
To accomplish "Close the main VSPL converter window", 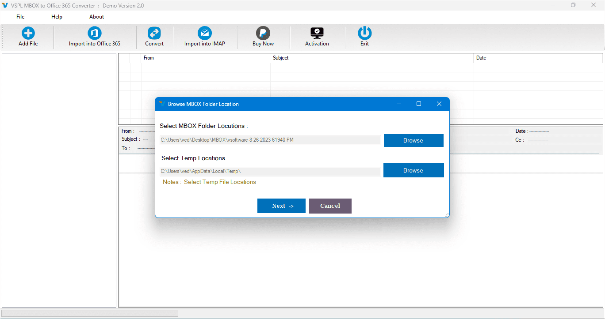I will click(x=594, y=5).
